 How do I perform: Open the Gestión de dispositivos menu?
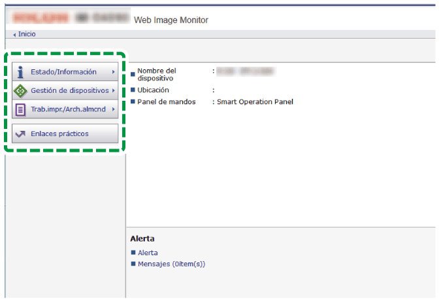[x=69, y=90]
